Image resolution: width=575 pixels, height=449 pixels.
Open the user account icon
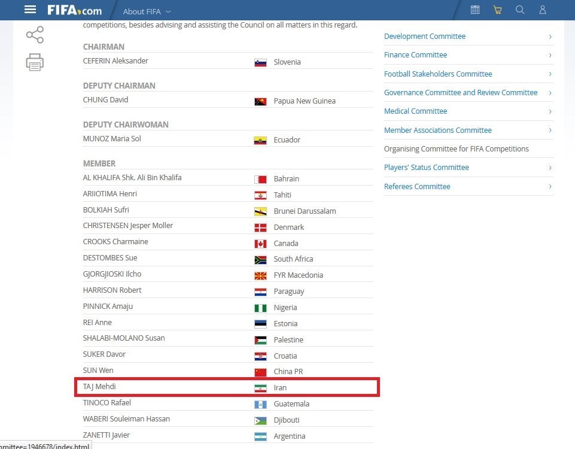pos(543,10)
